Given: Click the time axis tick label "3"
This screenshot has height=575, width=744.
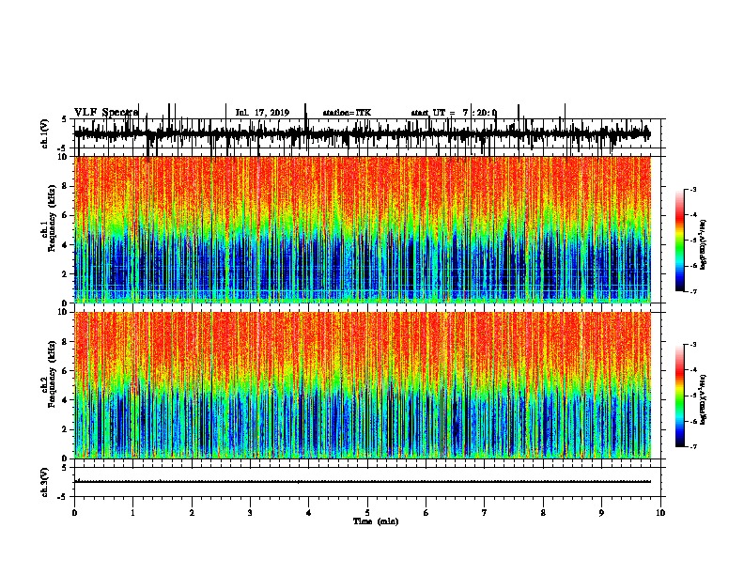Looking at the screenshot, I should pyautogui.click(x=250, y=513).
